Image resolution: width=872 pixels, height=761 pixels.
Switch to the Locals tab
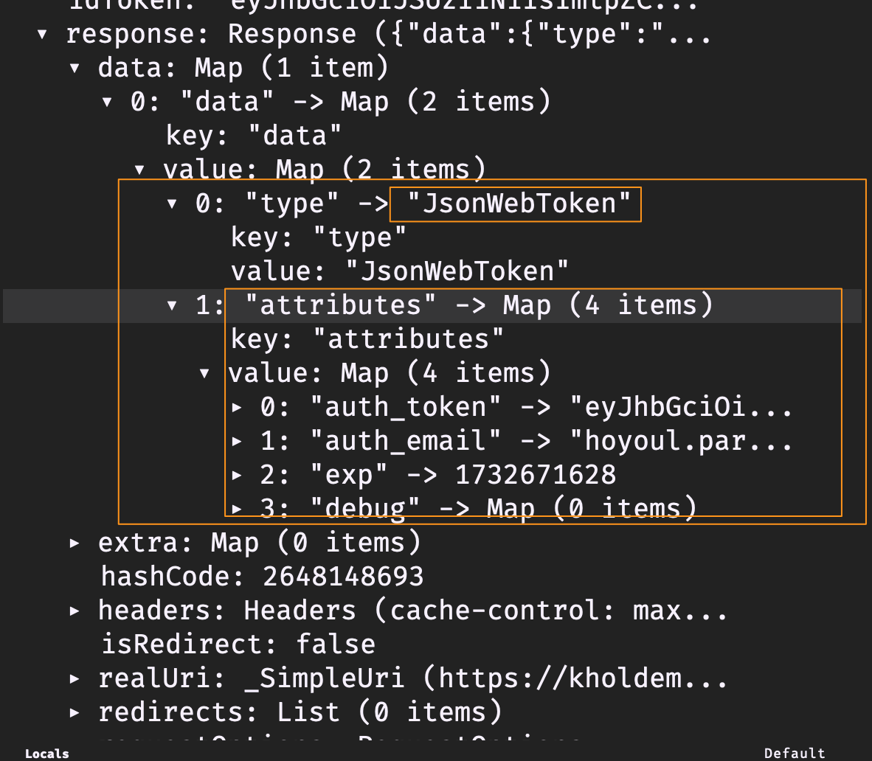coord(46,753)
